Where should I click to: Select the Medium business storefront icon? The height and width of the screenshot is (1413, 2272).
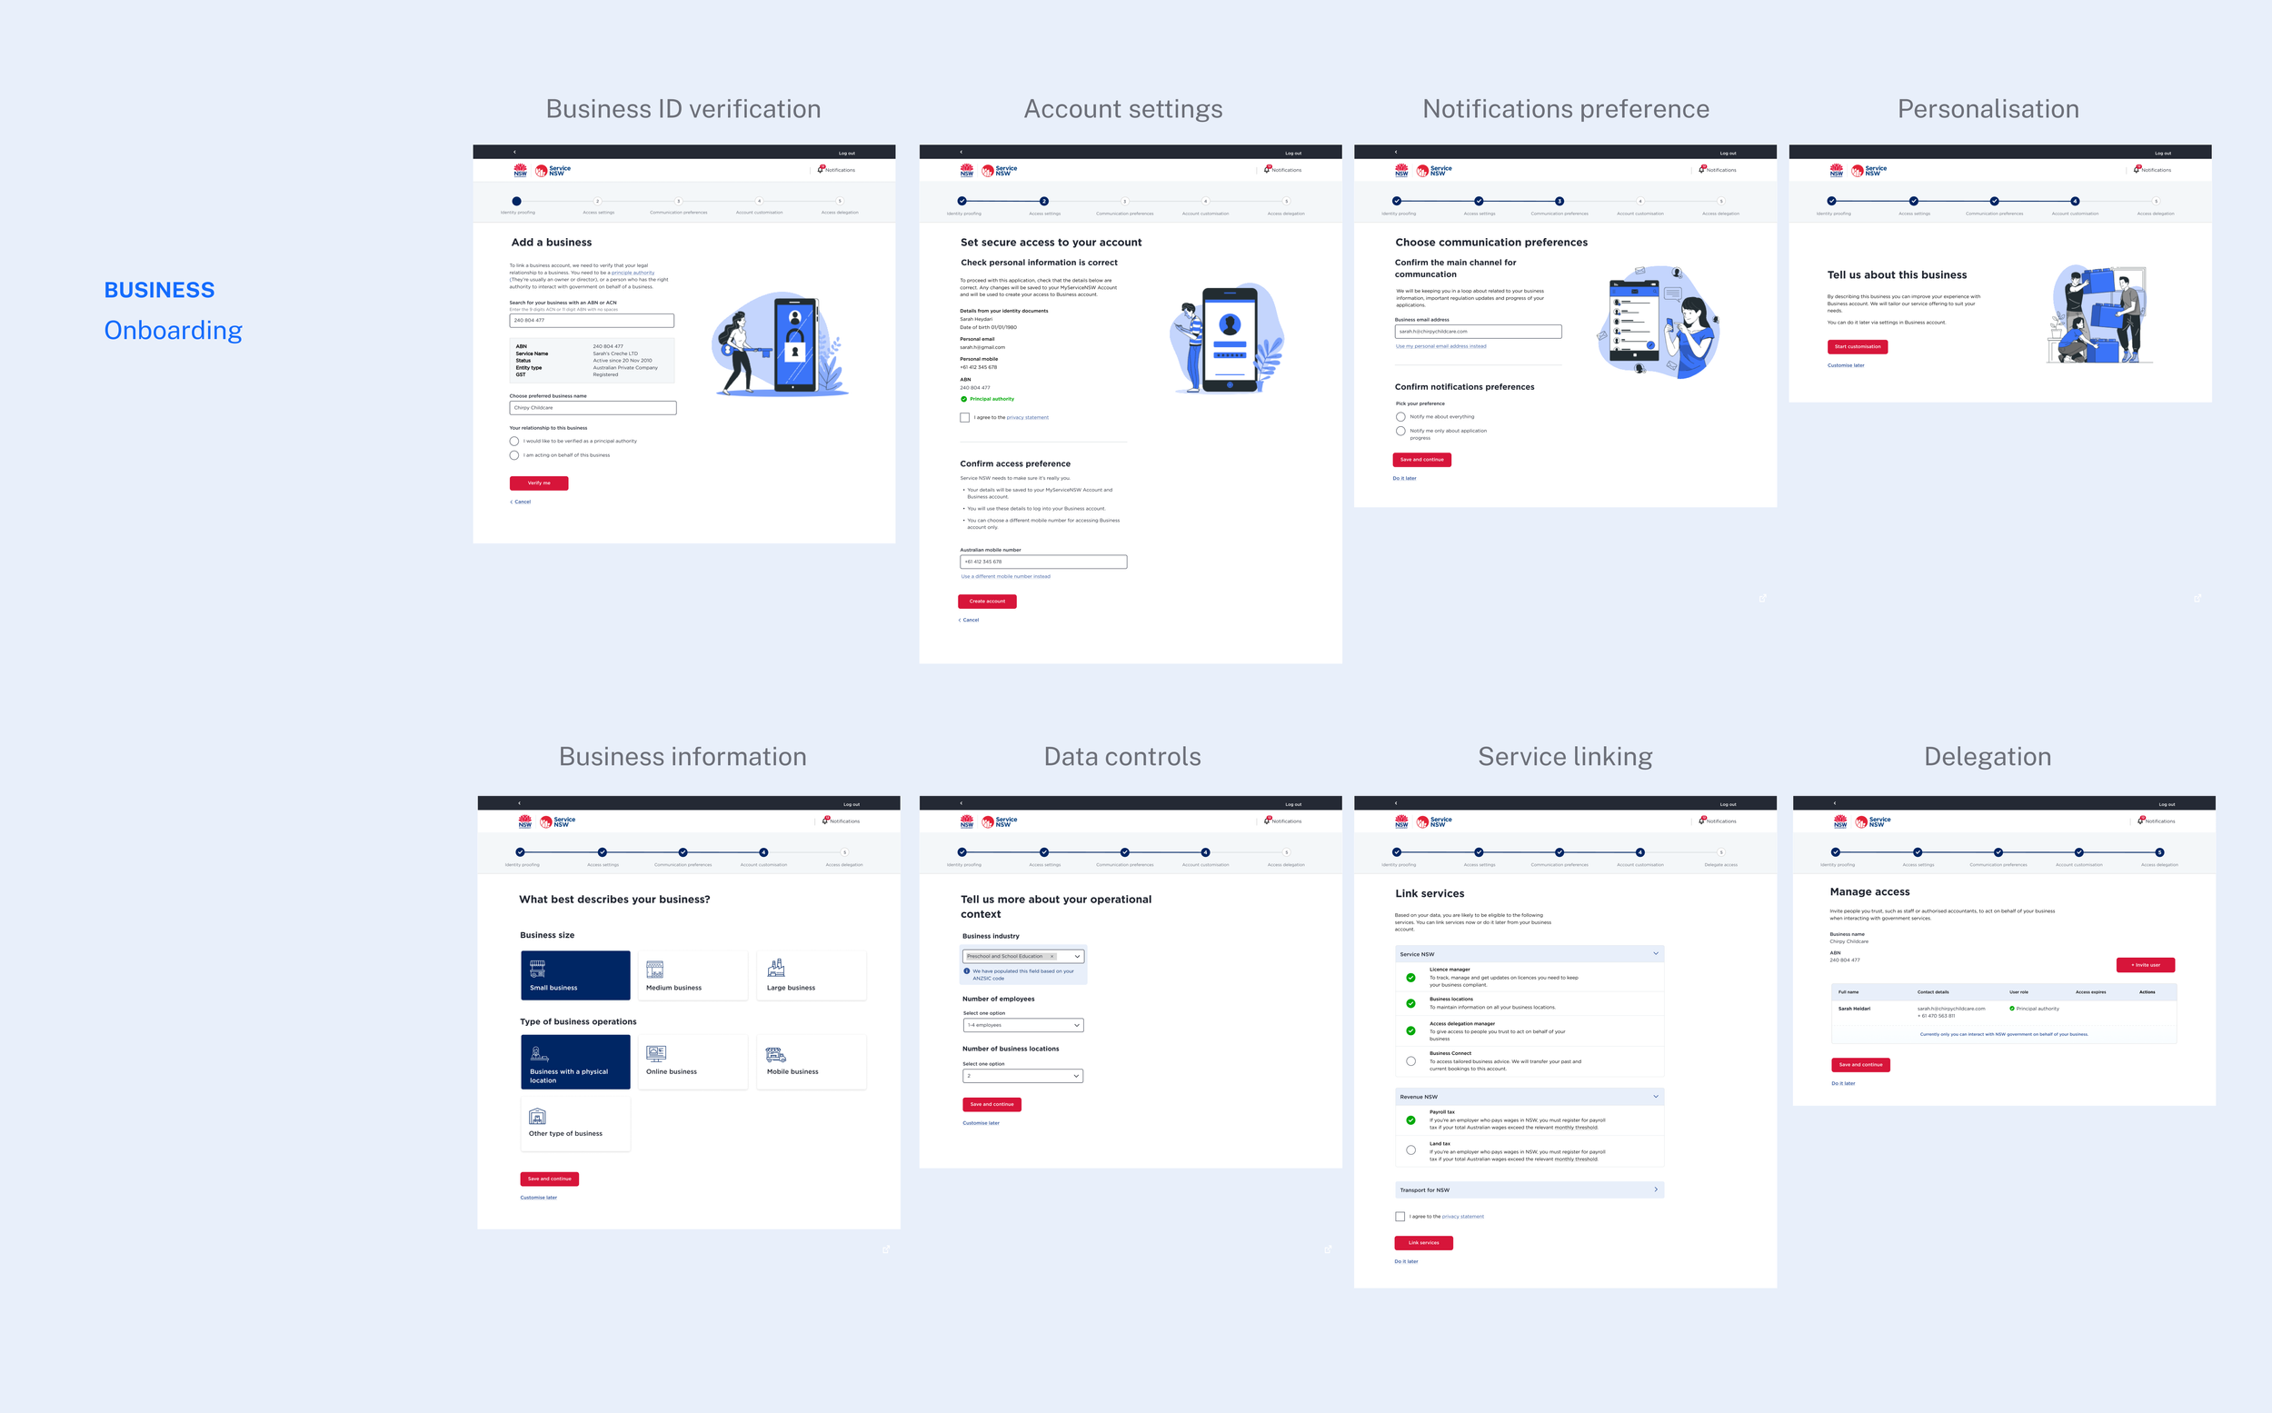[x=654, y=969]
